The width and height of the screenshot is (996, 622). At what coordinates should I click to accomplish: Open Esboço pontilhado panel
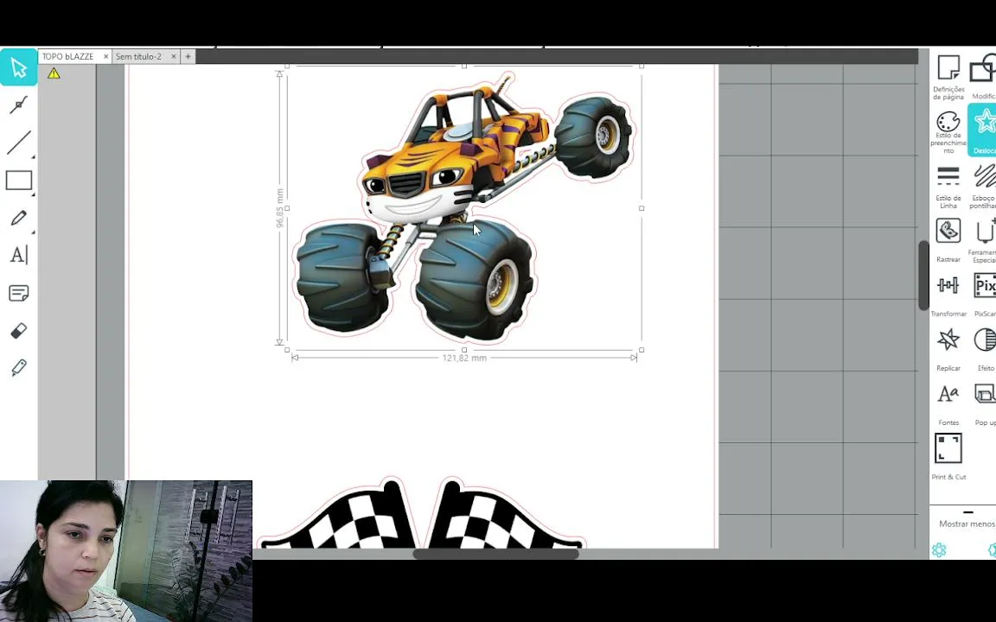coord(983,187)
